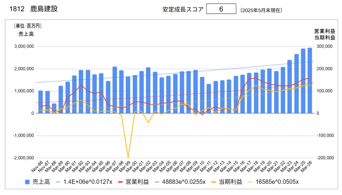Click the -100,000 right axis label

tap(325, 135)
